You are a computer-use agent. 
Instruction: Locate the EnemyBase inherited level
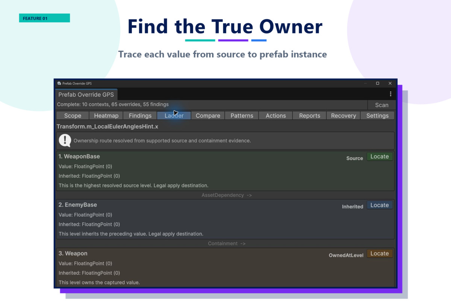pos(380,205)
